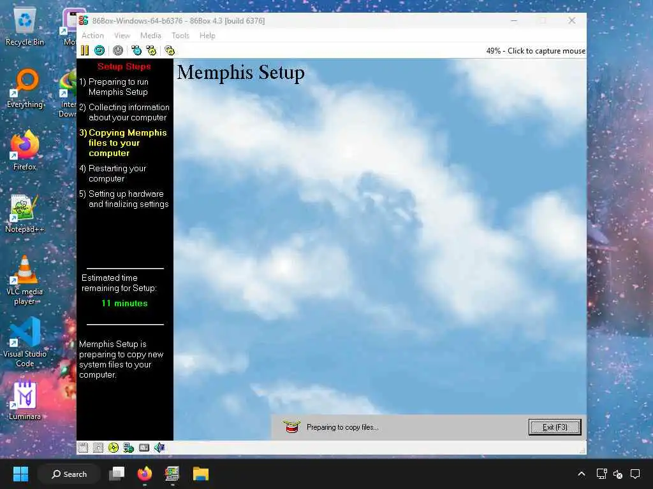Click step 3 'Copying Memphis files to your computer'

(x=123, y=143)
